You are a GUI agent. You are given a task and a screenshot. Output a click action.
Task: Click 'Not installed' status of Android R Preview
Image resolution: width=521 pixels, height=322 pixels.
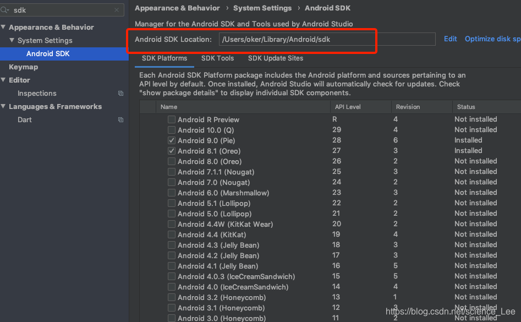[x=476, y=119]
